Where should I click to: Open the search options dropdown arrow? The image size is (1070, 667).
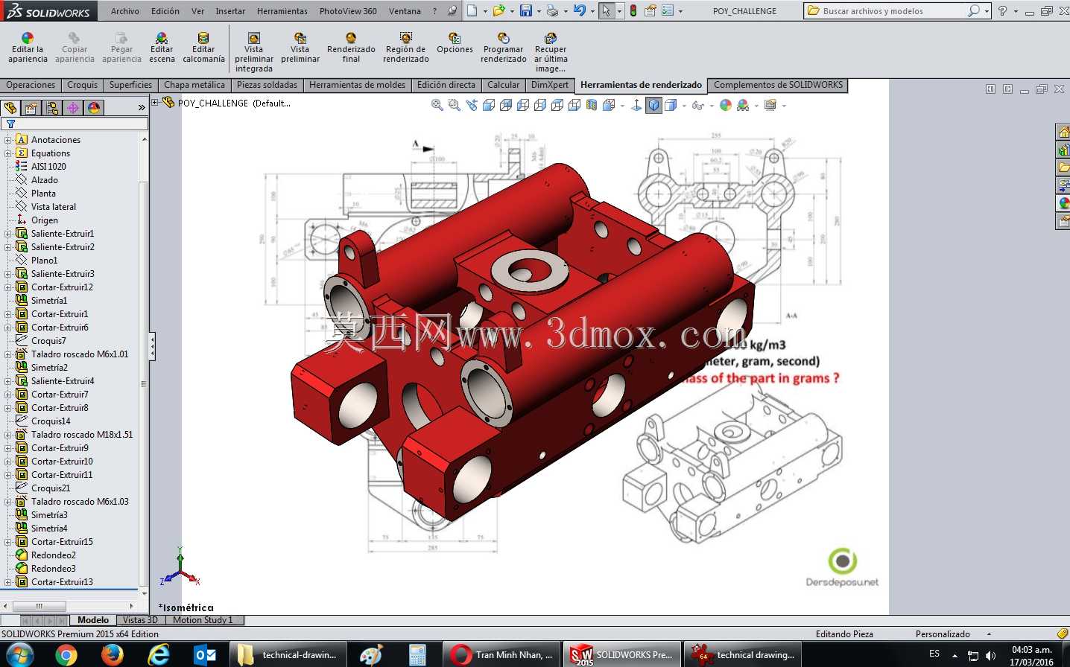987,11
